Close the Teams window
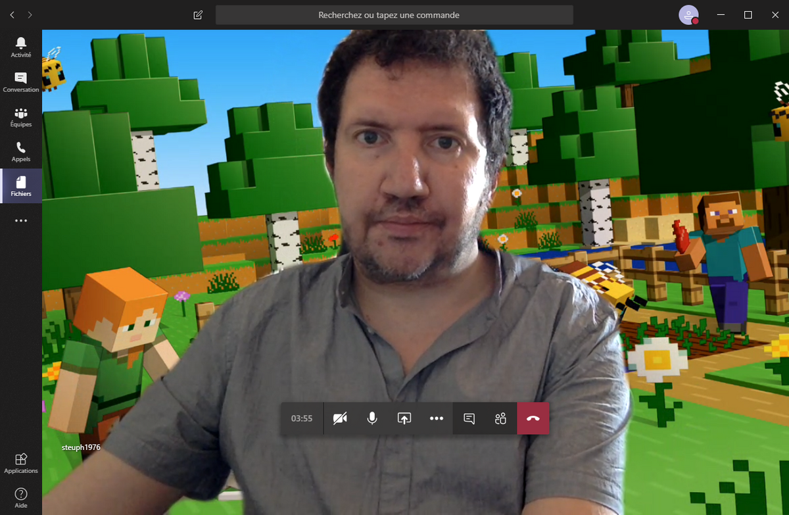 click(774, 14)
